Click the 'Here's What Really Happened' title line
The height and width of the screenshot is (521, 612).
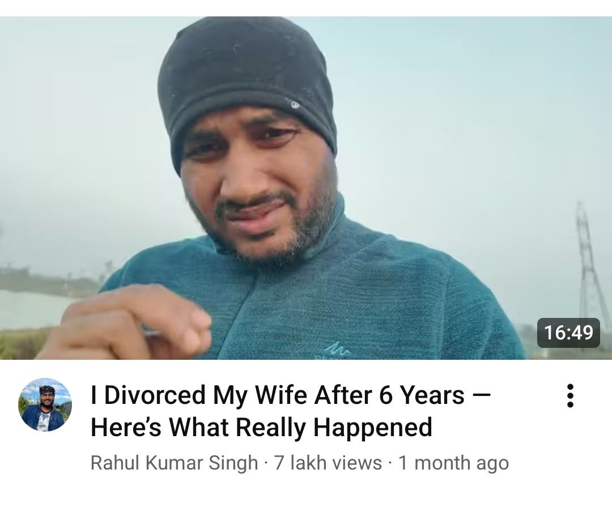pyautogui.click(x=261, y=427)
